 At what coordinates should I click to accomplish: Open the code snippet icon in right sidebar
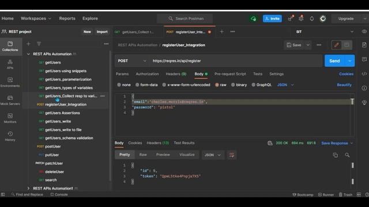coord(364,74)
